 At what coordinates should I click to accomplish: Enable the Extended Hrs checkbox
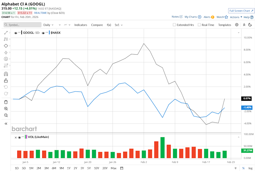[174, 25]
